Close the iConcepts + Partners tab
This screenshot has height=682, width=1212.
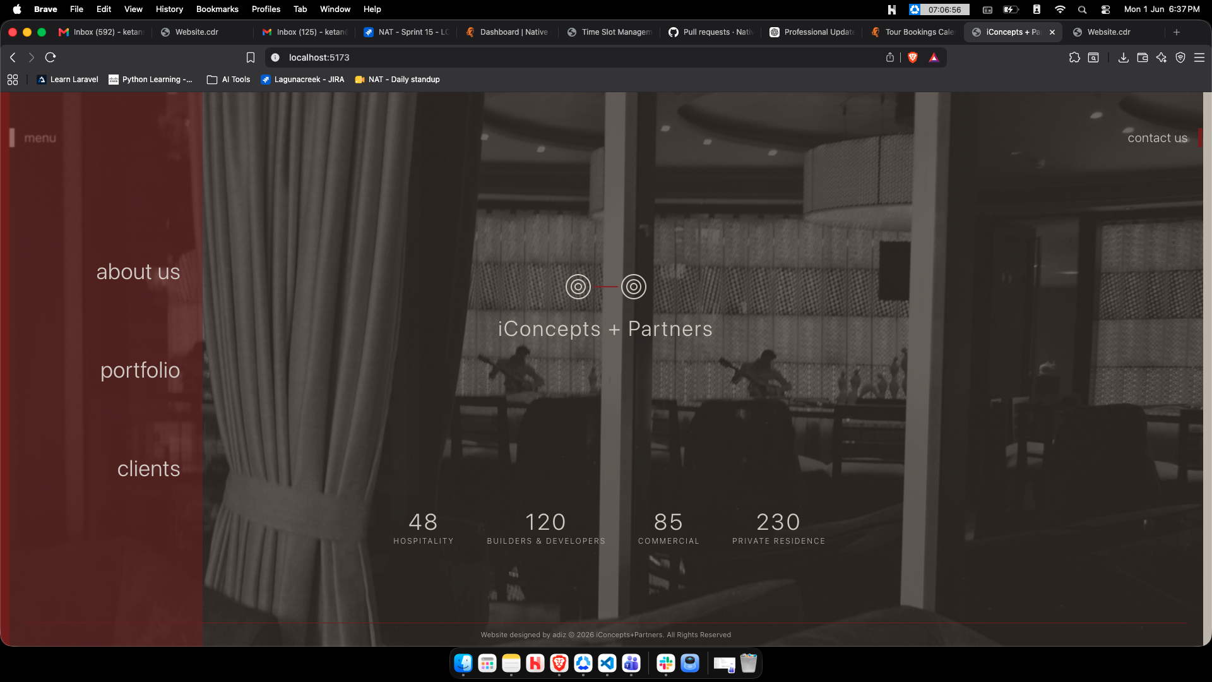coord(1052,32)
